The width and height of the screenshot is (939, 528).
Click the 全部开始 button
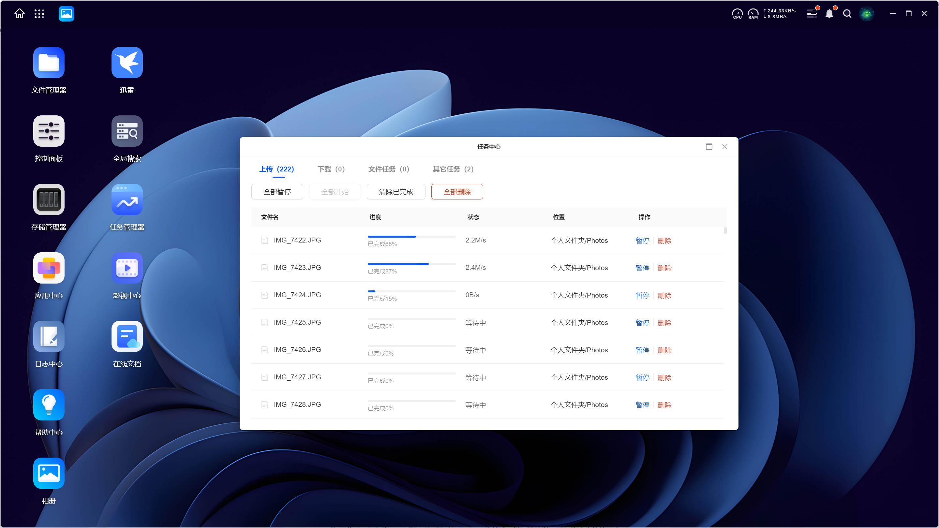pyautogui.click(x=335, y=192)
